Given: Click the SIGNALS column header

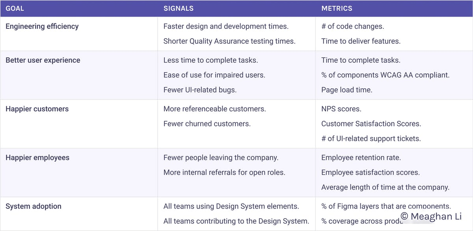Looking at the screenshot, I should pyautogui.click(x=179, y=8).
